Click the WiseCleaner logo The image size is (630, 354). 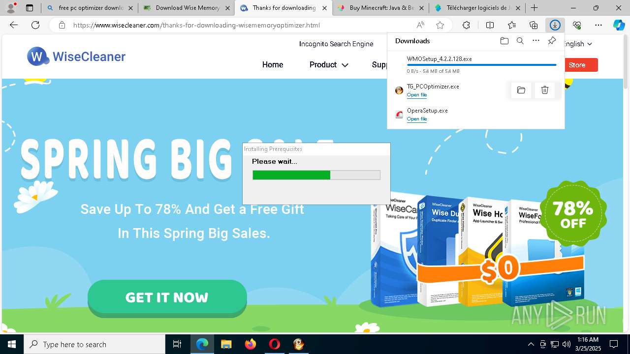coord(76,57)
